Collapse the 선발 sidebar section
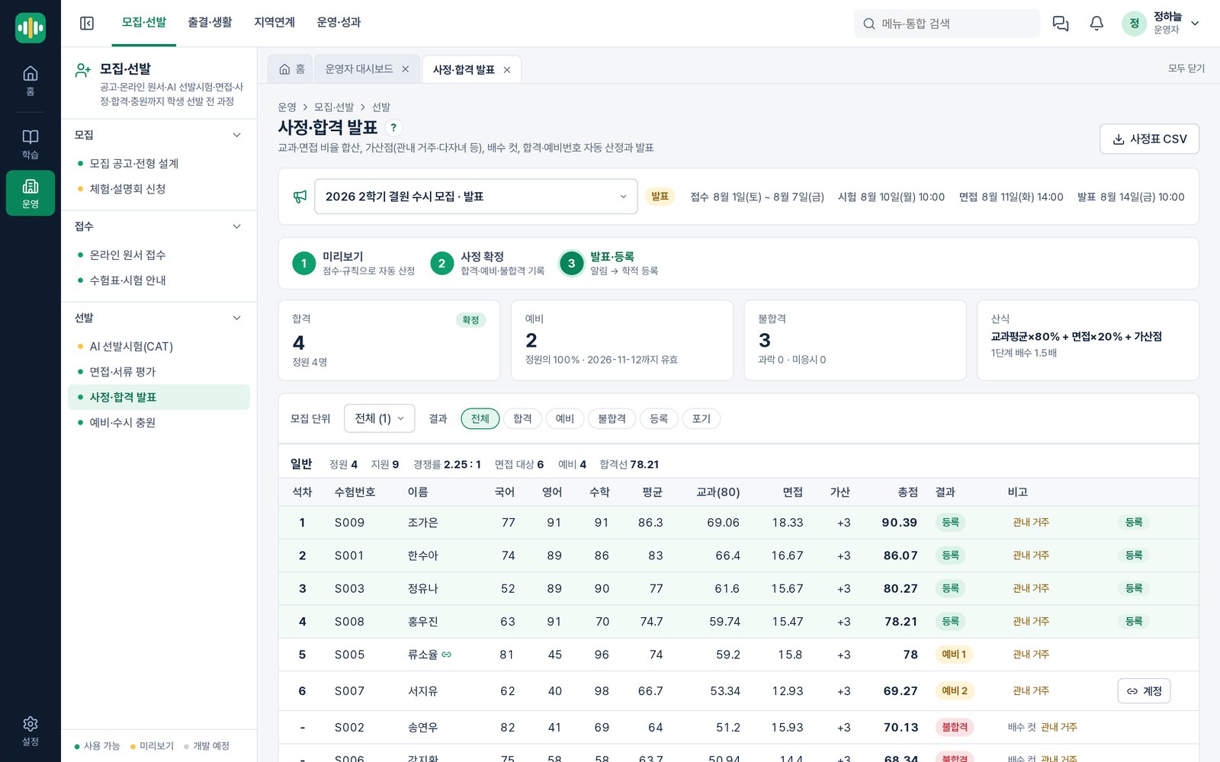Image resolution: width=1220 pixels, height=762 pixels. click(236, 318)
